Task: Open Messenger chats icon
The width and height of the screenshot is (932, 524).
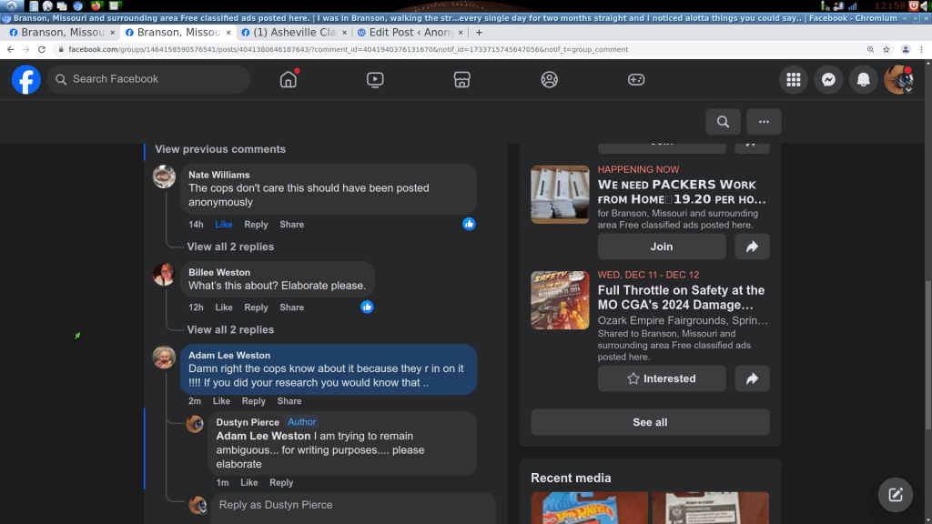Action: coord(828,80)
